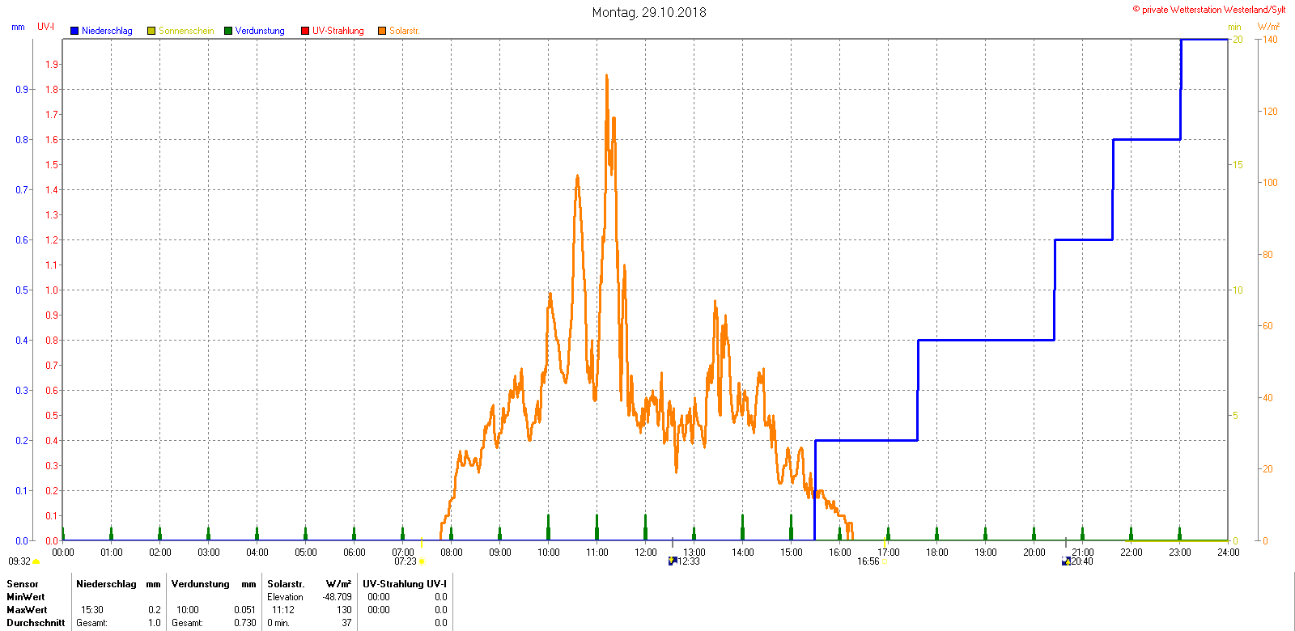This screenshot has width=1295, height=631.
Task: Click the 06:00 time axis label
Action: pos(355,553)
